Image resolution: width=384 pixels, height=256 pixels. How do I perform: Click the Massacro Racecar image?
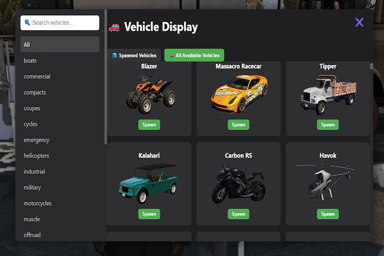point(239,94)
